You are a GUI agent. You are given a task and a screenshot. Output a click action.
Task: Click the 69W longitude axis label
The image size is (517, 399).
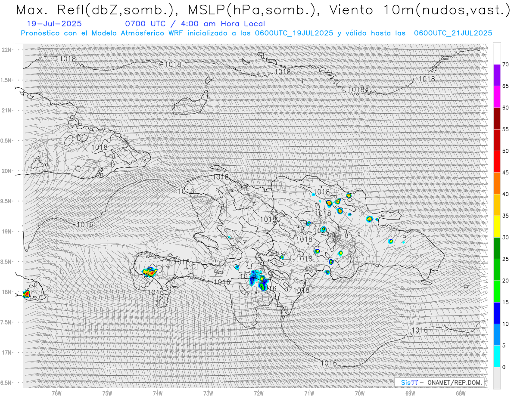click(410, 393)
